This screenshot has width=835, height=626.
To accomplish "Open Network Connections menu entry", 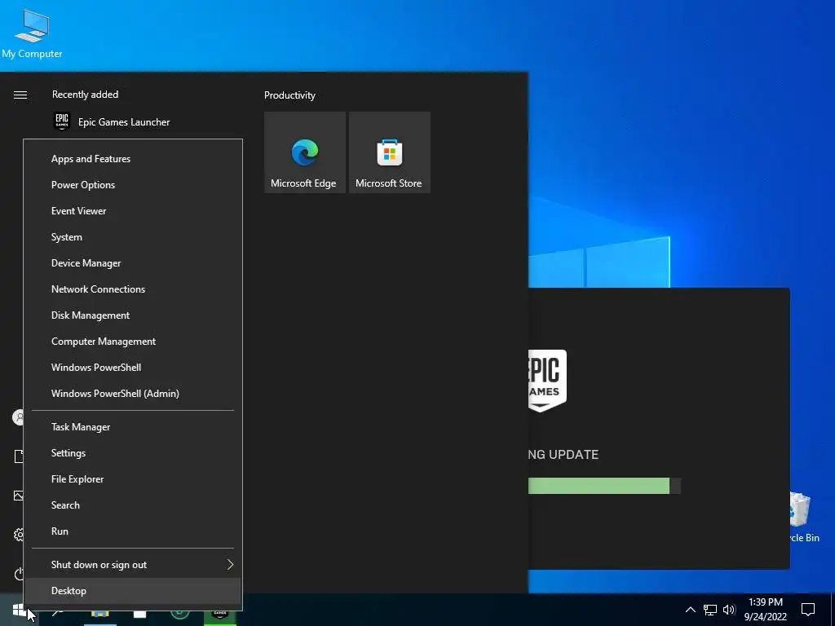I will pos(133,289).
